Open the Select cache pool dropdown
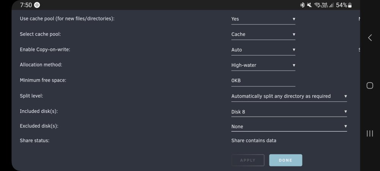 tap(263, 35)
